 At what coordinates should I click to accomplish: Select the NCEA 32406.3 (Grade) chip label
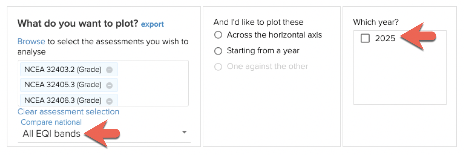point(63,100)
